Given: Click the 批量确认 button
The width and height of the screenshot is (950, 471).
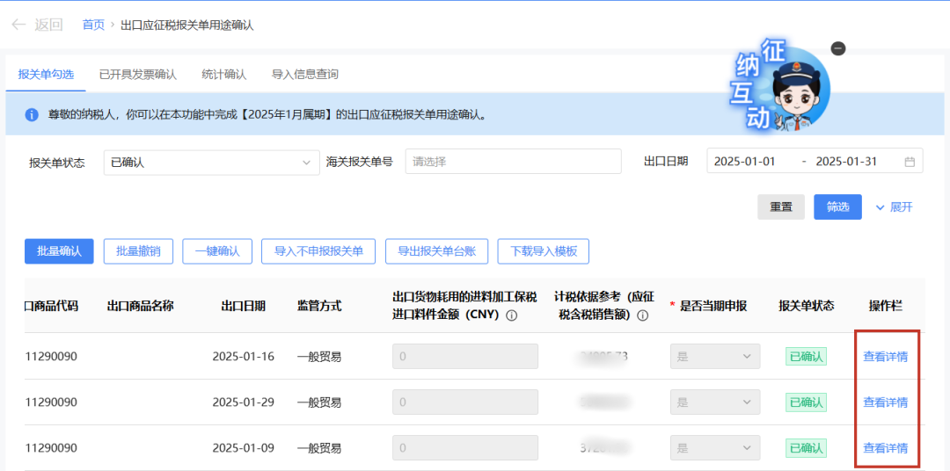Looking at the screenshot, I should [x=59, y=251].
